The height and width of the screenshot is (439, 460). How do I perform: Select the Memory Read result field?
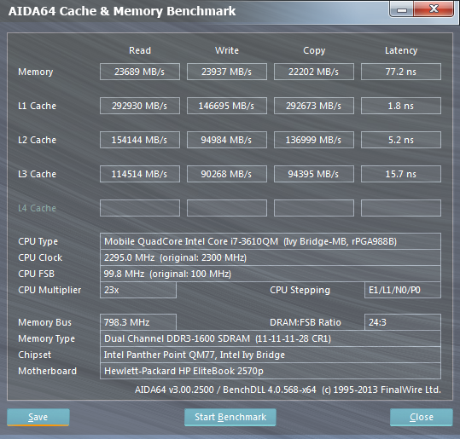(140, 72)
